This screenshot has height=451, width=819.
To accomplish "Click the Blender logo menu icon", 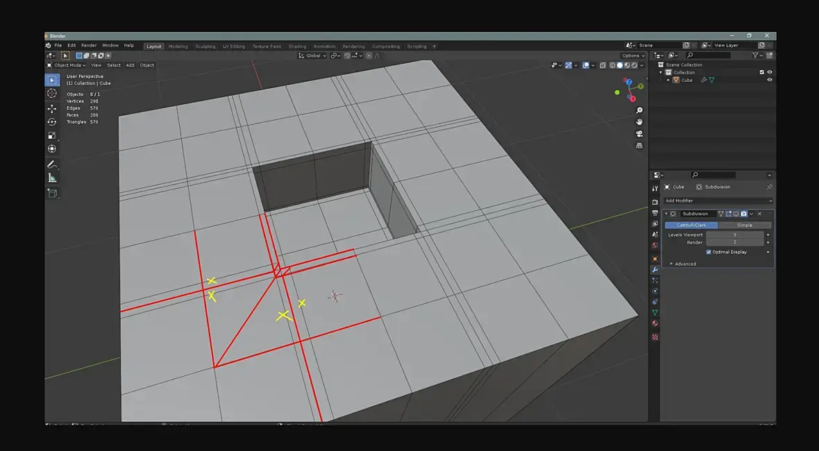I will [48, 45].
